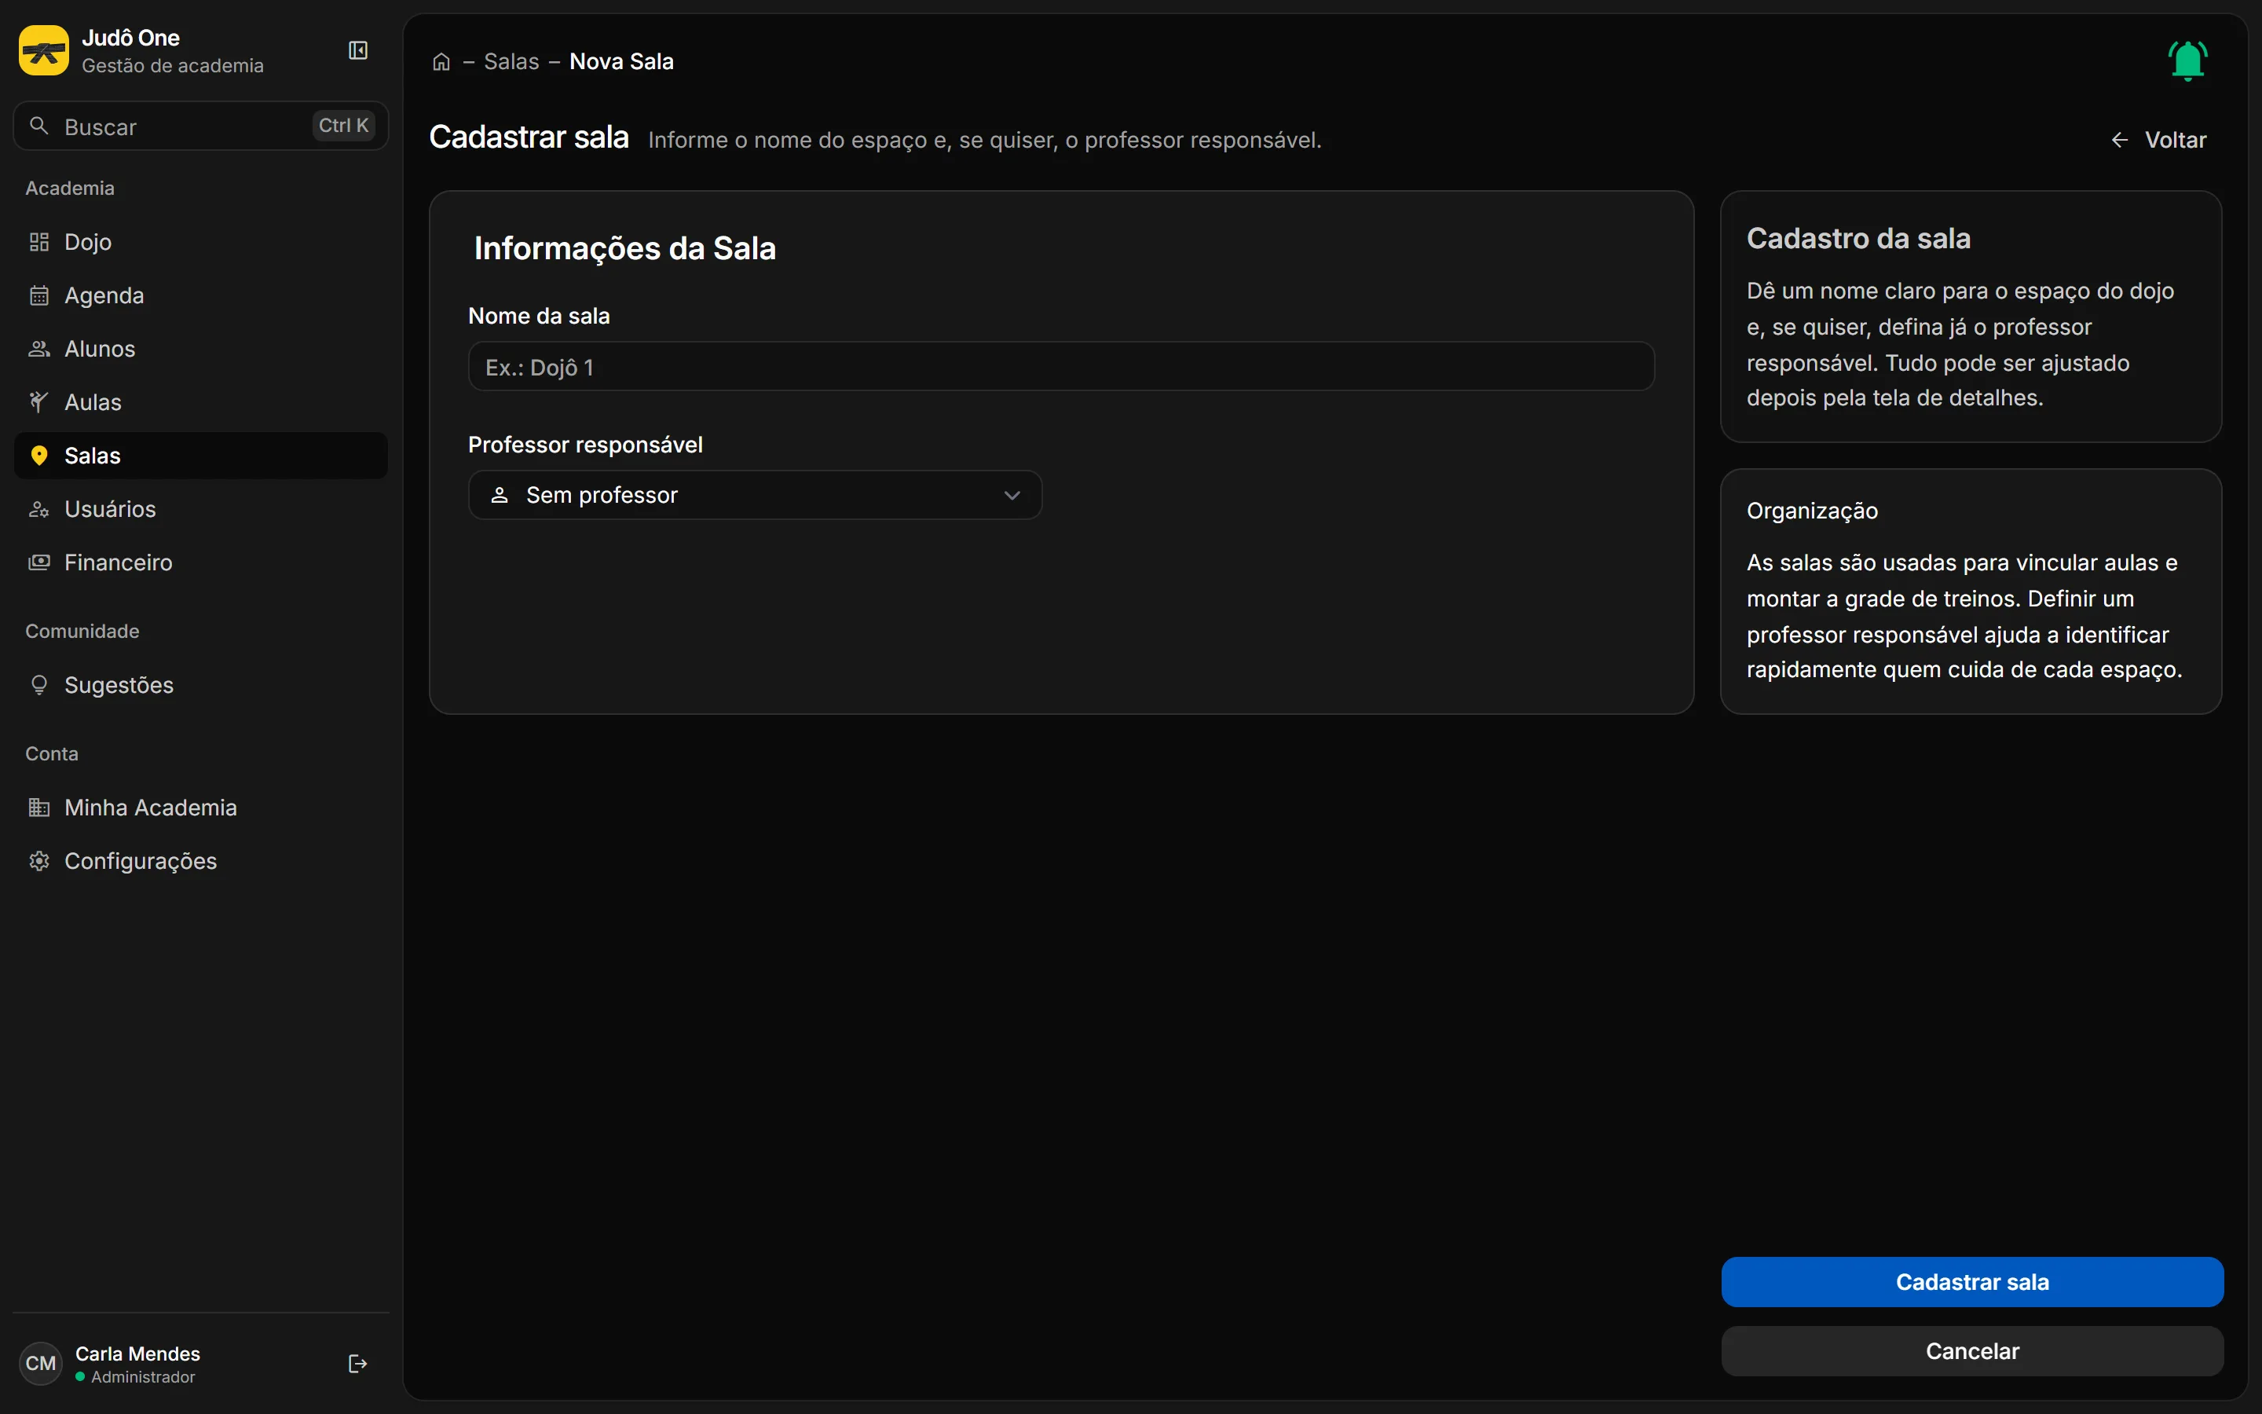The height and width of the screenshot is (1414, 2262).
Task: Click the Alunos people icon
Action: coord(39,349)
